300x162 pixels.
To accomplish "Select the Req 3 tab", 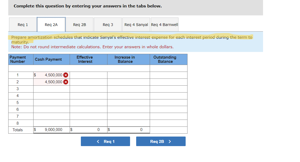I will point(108,25).
